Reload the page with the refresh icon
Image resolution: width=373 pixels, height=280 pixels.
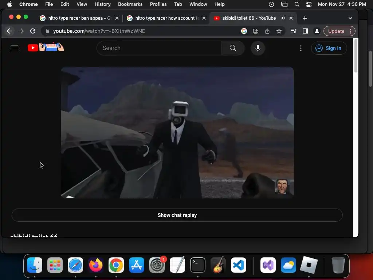click(33, 31)
